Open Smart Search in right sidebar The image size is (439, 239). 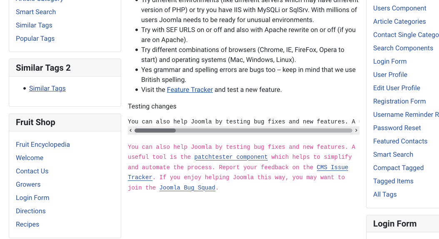point(393,155)
